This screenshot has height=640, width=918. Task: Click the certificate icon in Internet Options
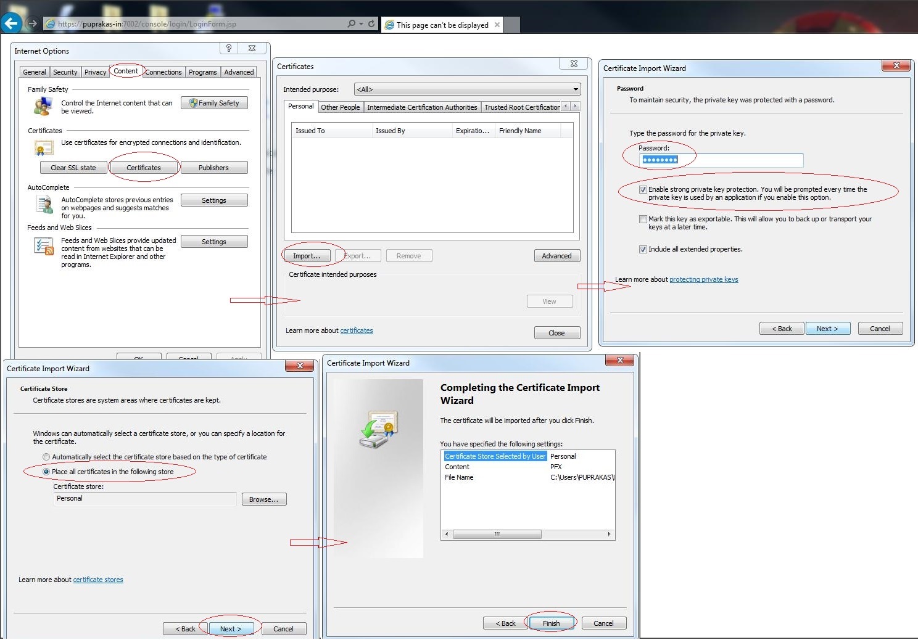(x=43, y=148)
